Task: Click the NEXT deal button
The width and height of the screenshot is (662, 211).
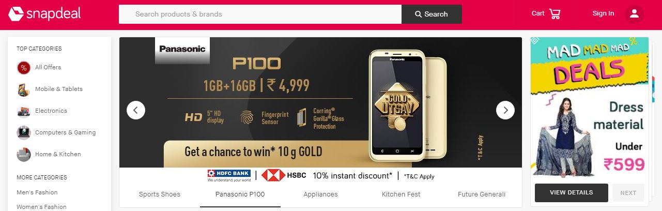Action: [628, 192]
